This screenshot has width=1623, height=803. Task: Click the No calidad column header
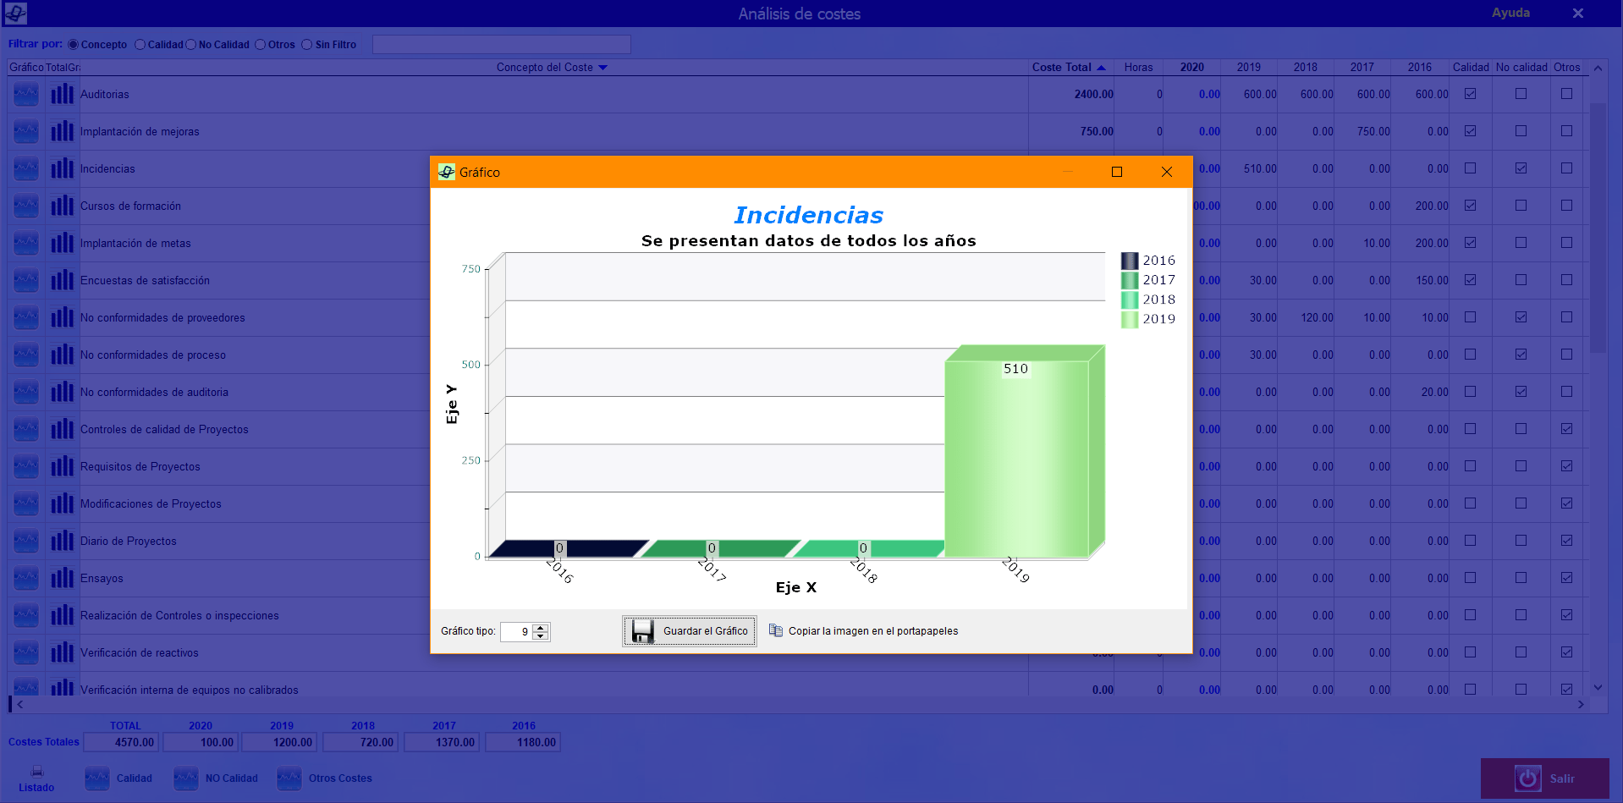pyautogui.click(x=1521, y=68)
